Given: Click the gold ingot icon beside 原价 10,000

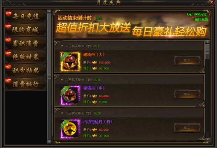Looking at the screenshot, I should [x=95, y=96].
